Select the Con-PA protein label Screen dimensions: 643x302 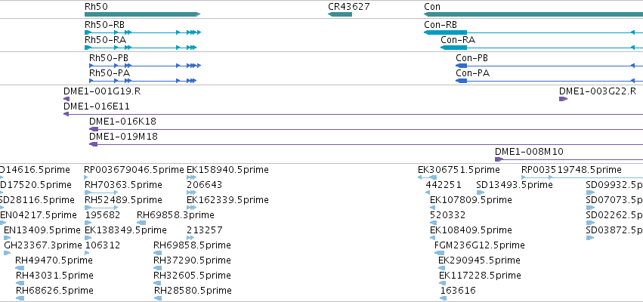pyautogui.click(x=472, y=73)
